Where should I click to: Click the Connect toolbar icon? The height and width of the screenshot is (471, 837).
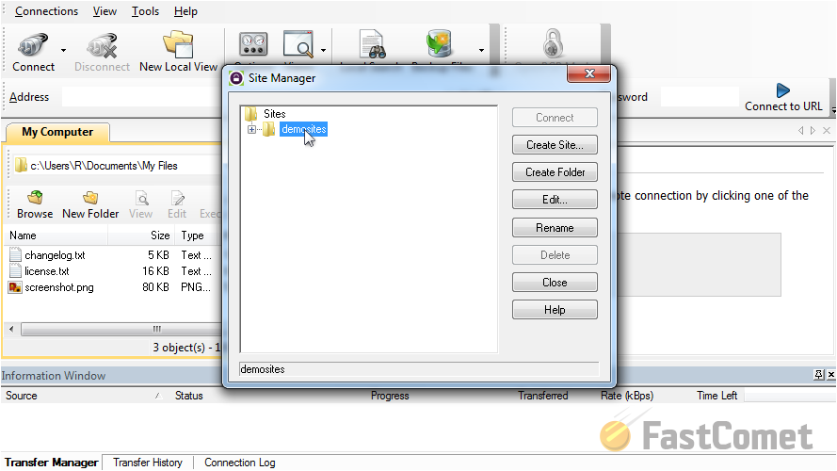pos(33,45)
